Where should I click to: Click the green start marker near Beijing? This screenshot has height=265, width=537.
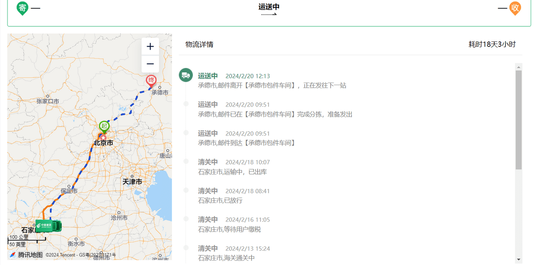tap(104, 127)
